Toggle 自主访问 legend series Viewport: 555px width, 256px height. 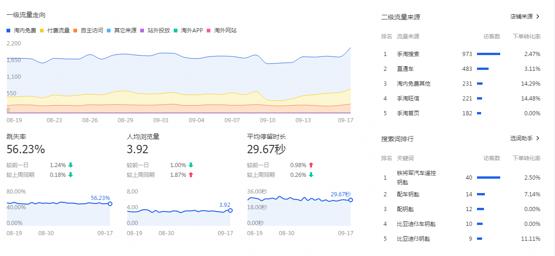click(88, 31)
